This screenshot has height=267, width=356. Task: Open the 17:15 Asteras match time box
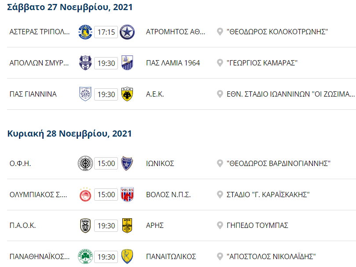click(106, 32)
